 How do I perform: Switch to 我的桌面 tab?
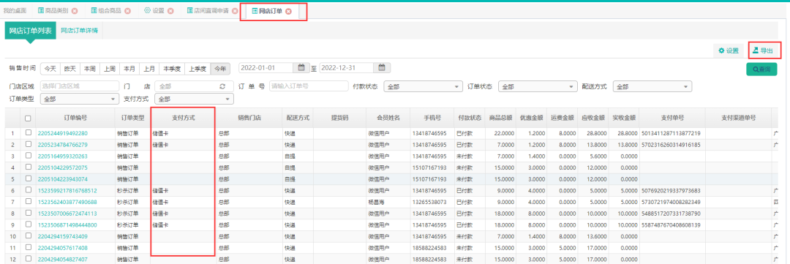pos(15,11)
